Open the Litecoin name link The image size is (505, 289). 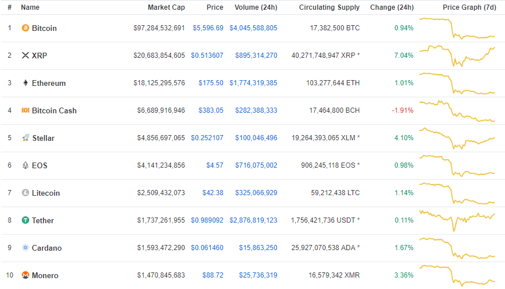(x=46, y=193)
